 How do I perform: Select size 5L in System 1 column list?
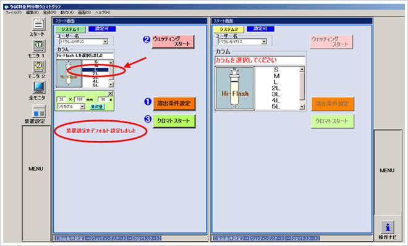[x=95, y=85]
